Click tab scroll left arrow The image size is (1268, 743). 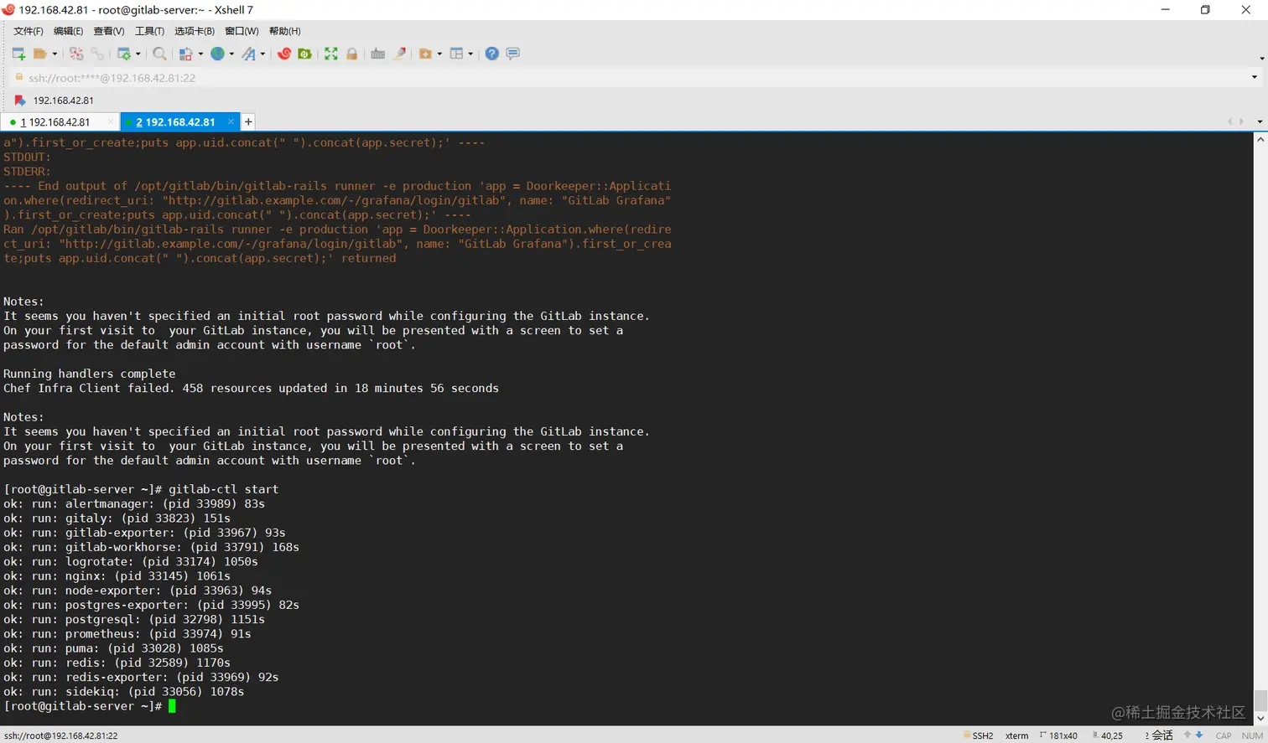pyautogui.click(x=1230, y=122)
